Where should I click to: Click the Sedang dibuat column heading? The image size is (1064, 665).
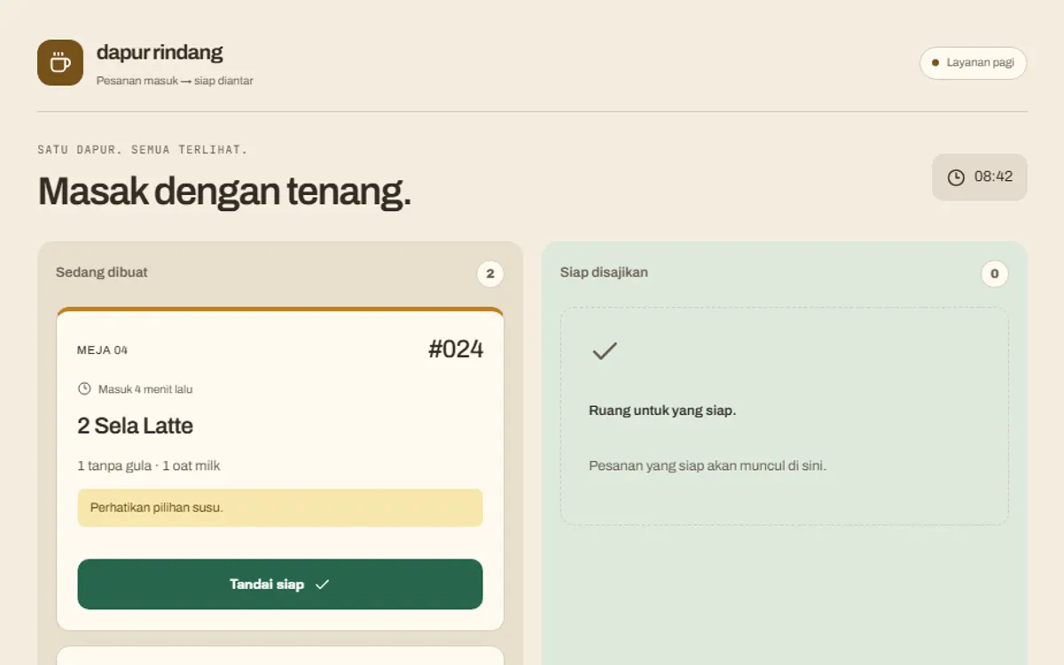tap(102, 272)
